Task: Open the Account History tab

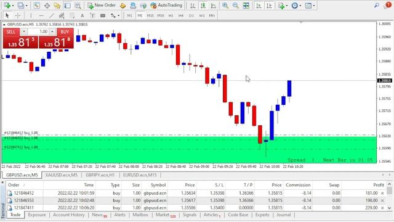Action: [69, 215]
